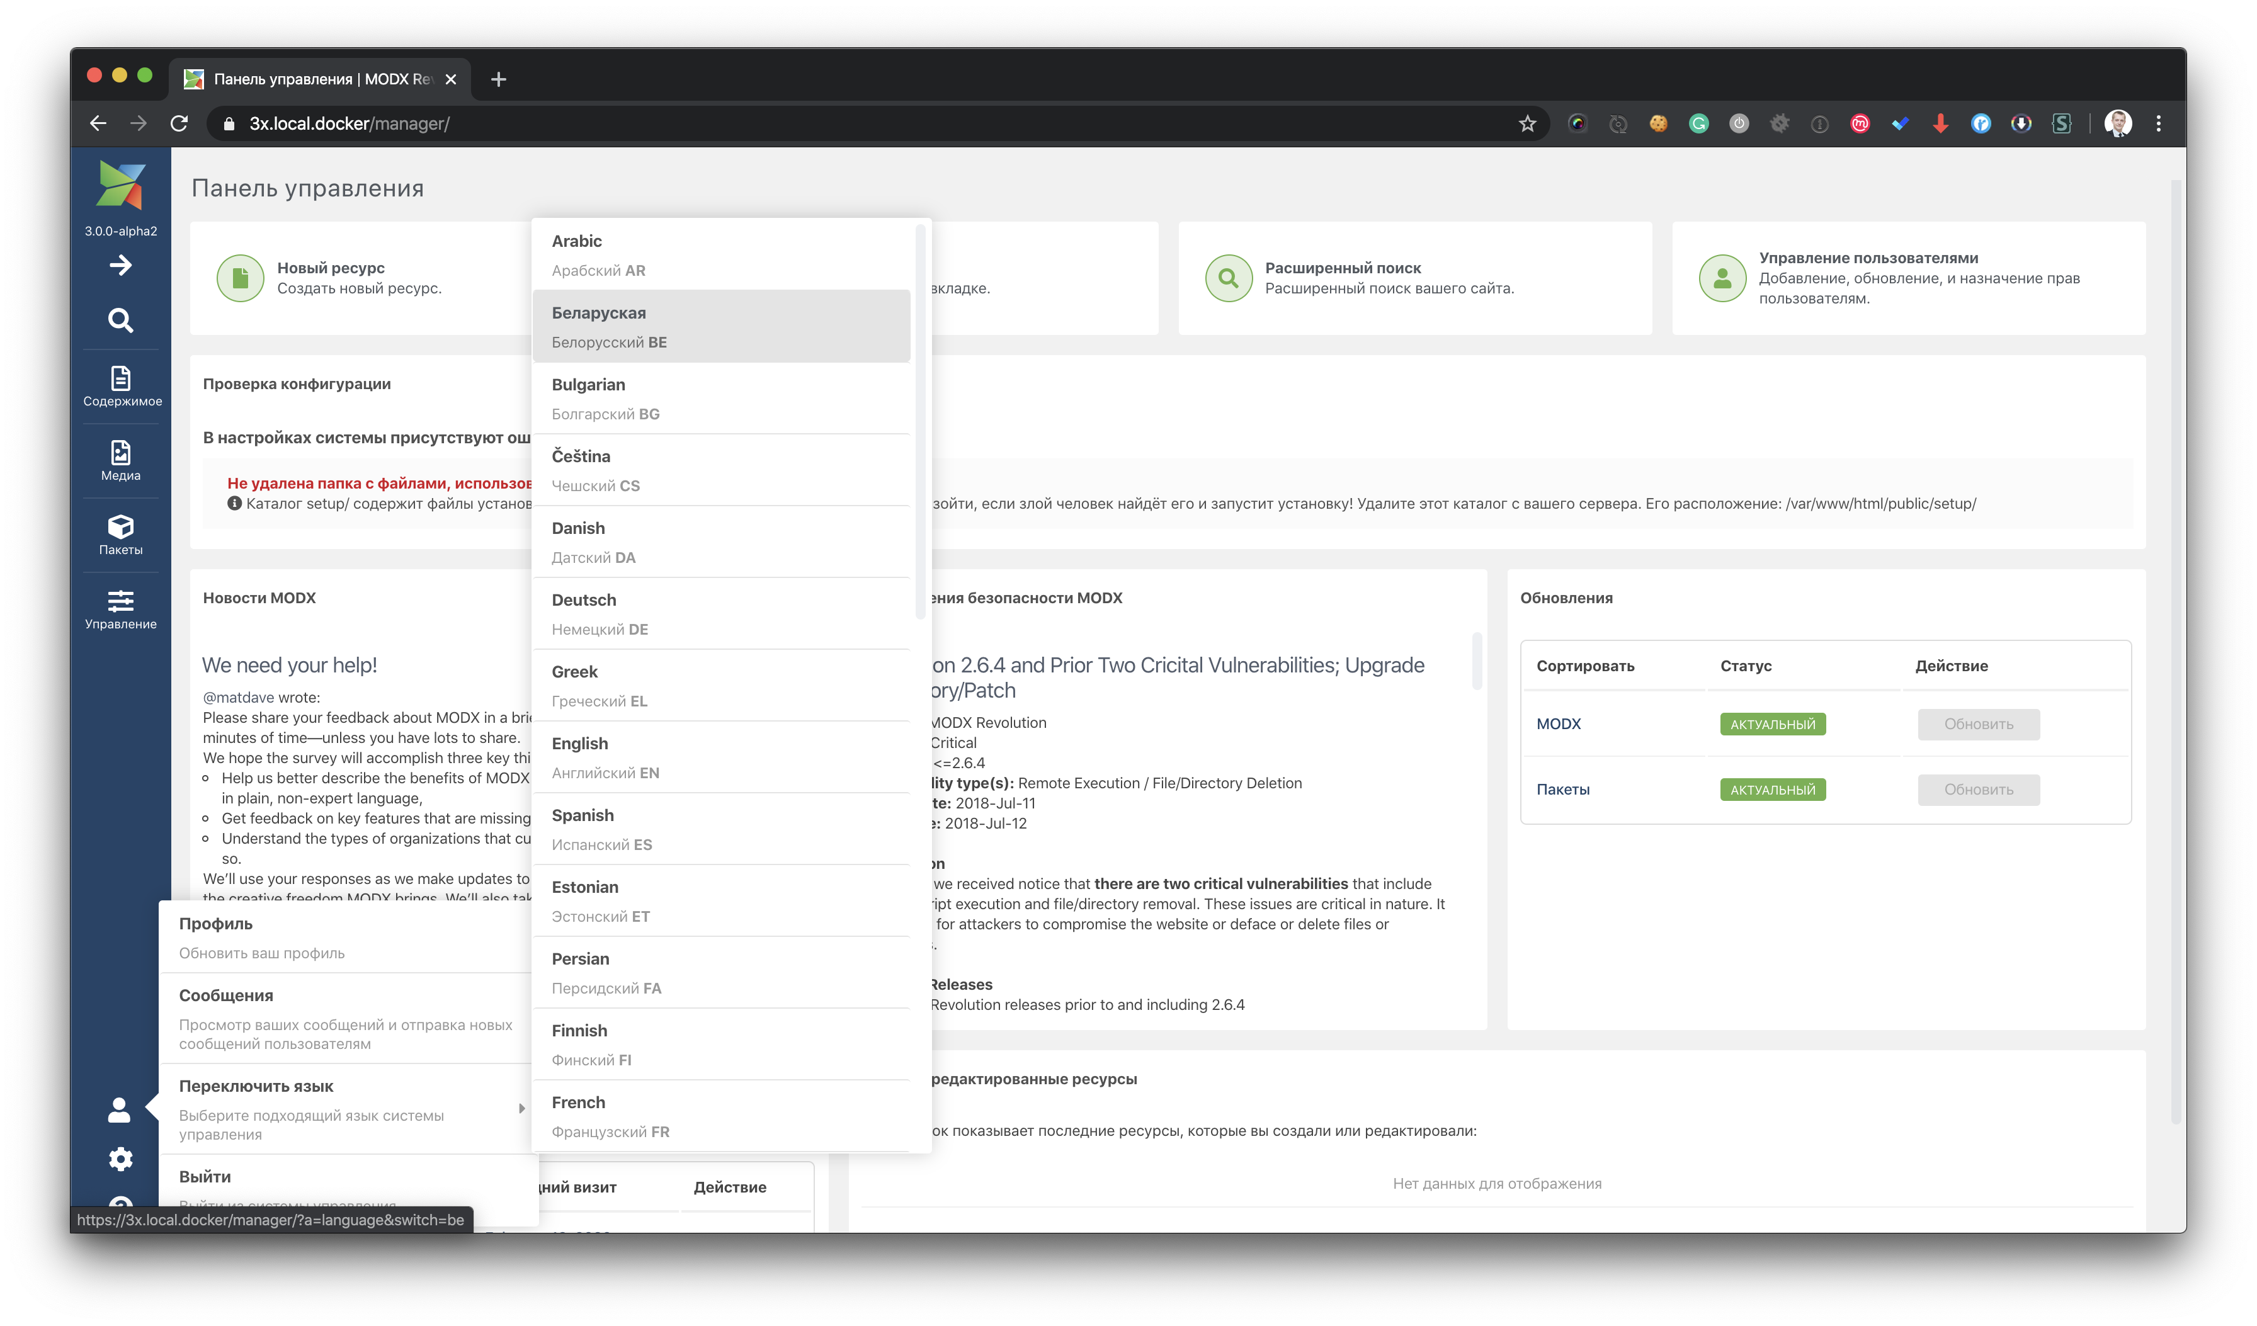Open the Медиа media menu

(121, 461)
